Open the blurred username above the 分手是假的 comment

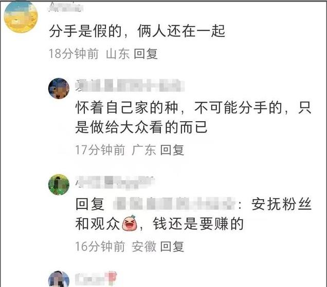(66, 7)
